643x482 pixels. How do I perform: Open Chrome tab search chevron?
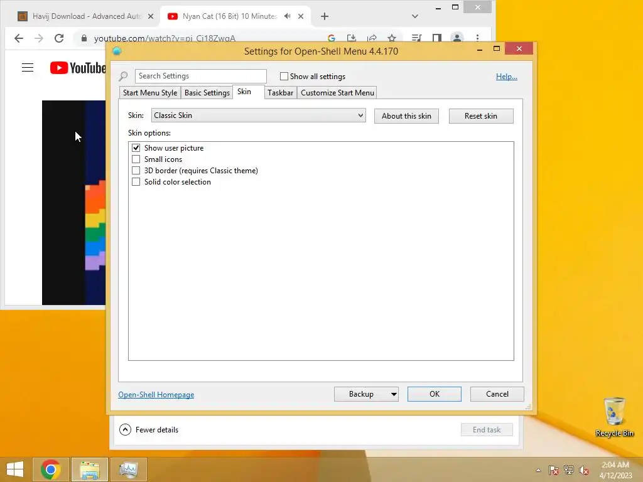[x=415, y=16]
